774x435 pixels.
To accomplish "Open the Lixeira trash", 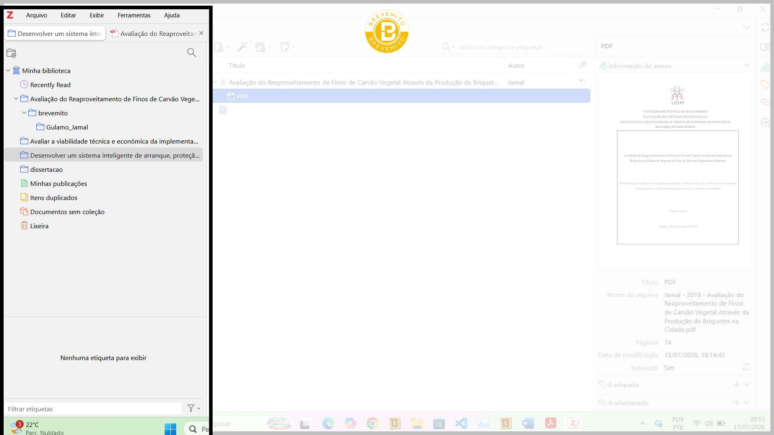I will coord(39,226).
